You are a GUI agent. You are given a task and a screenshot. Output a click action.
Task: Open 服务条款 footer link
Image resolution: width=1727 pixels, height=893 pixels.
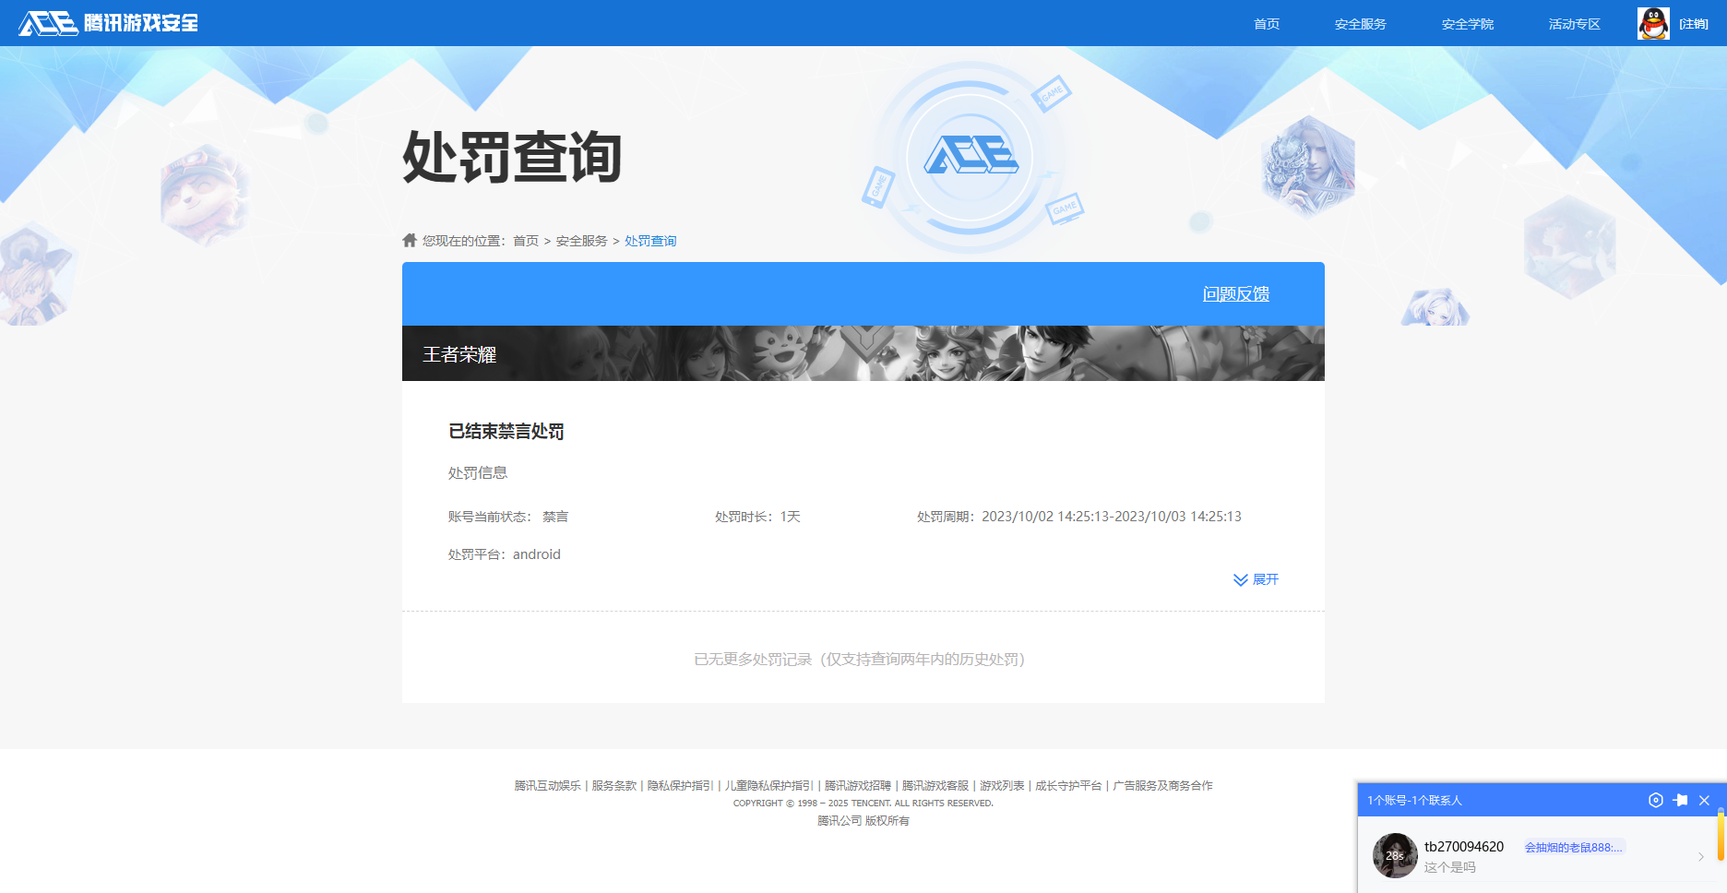click(x=614, y=786)
